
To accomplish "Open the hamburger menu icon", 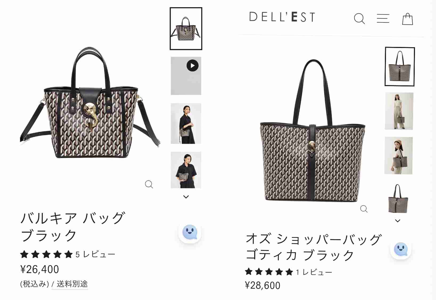I will (x=383, y=18).
